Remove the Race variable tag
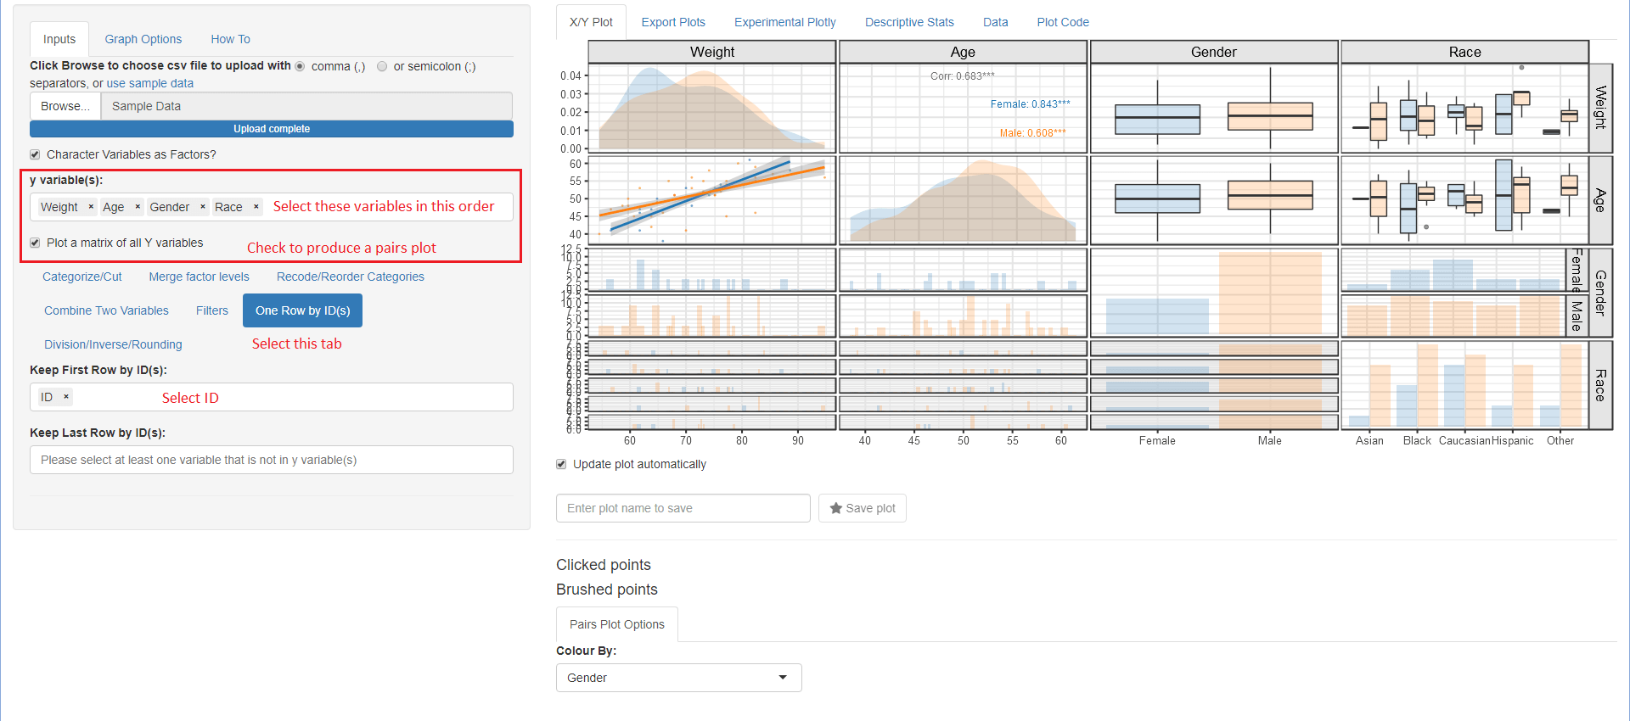The image size is (1630, 721). click(256, 207)
